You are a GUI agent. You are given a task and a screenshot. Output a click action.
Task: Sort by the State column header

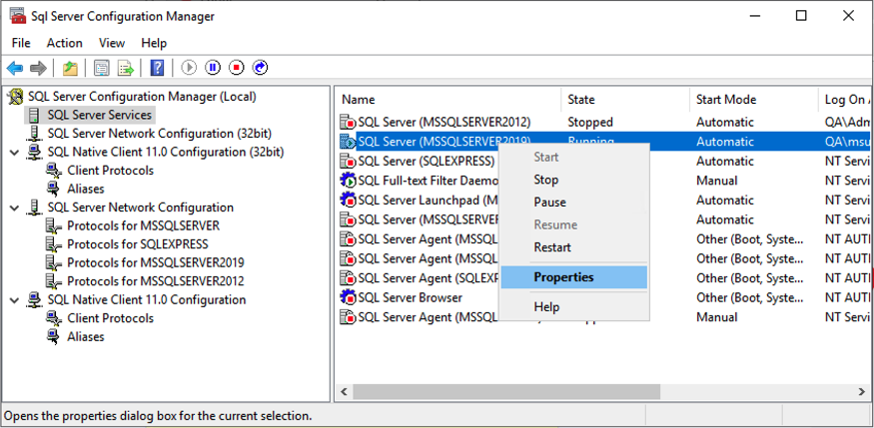pos(625,100)
